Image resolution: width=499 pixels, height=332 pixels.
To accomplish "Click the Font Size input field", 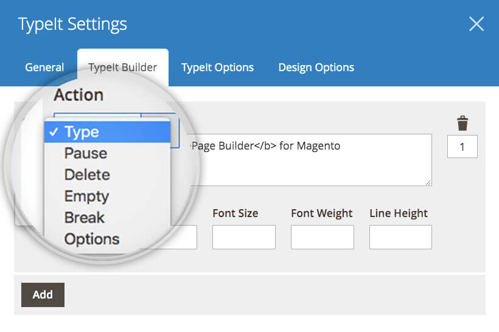I will tap(243, 237).
